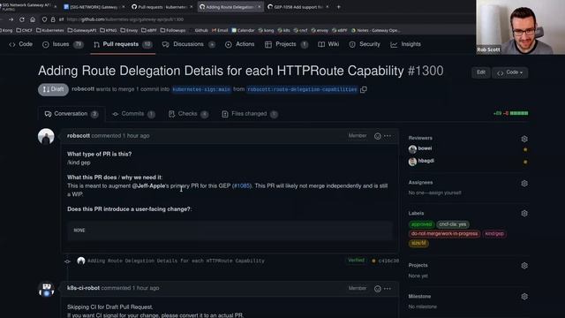Screen dimensions: 565x318
Task: Open a new browser tab
Action: pos(338,7)
